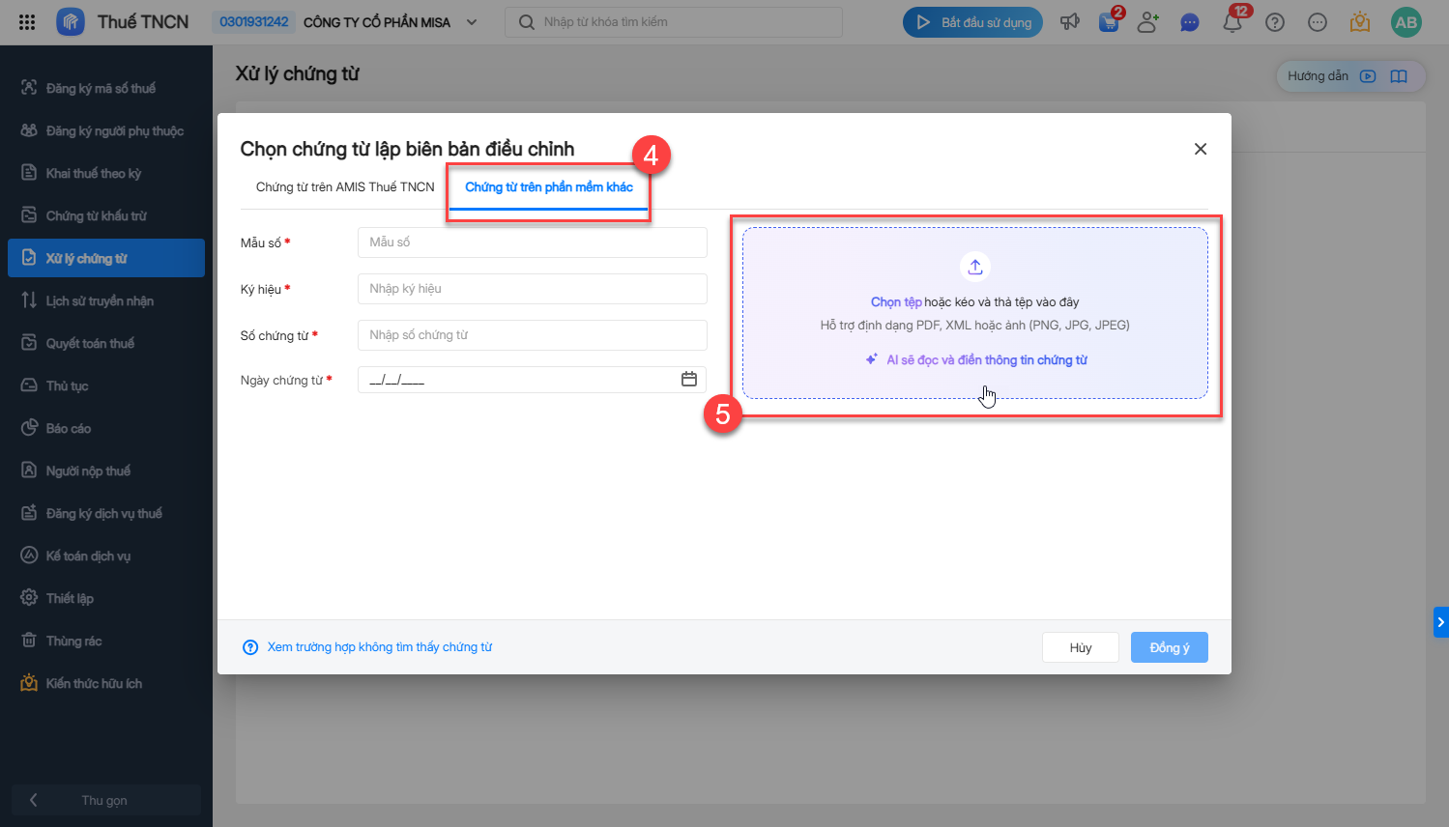The width and height of the screenshot is (1449, 827).
Task: Click the add user icon
Action: (1148, 22)
